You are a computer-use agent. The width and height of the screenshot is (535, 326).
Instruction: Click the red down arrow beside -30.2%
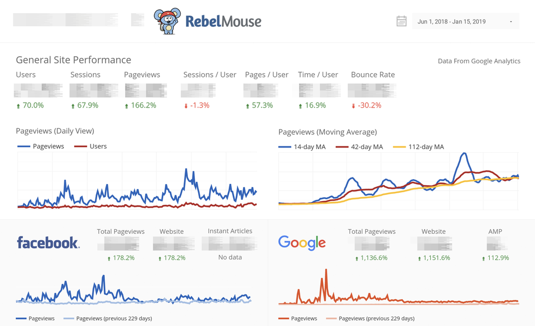coord(353,106)
